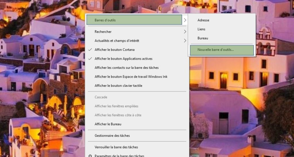Toggle Afficher le bouton Cortana
The width and height of the screenshot is (294, 157).
(x=137, y=50)
